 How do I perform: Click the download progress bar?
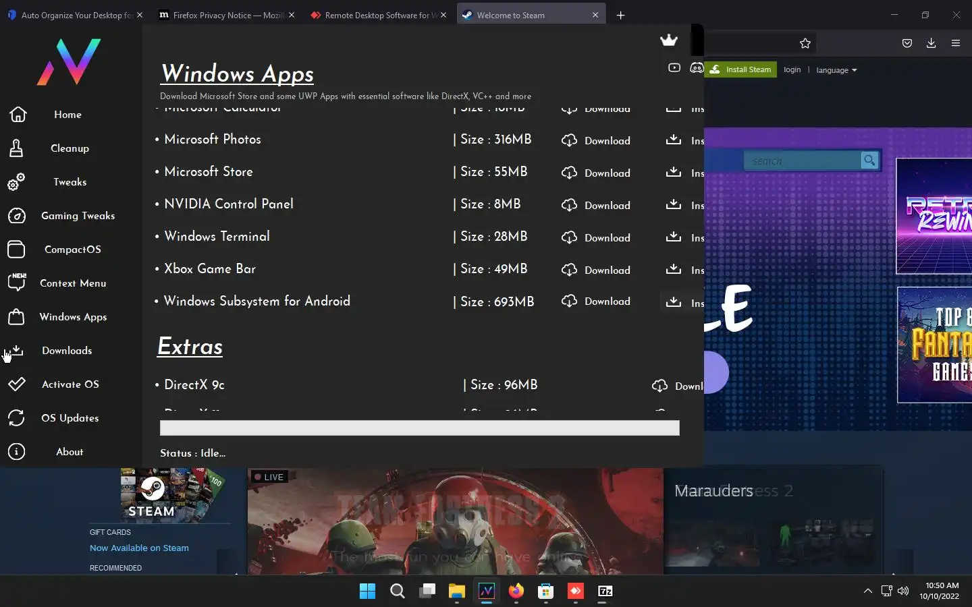[x=420, y=428]
